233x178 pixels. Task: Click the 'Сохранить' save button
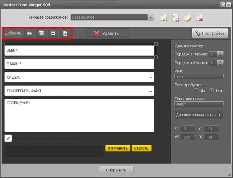click(116, 170)
